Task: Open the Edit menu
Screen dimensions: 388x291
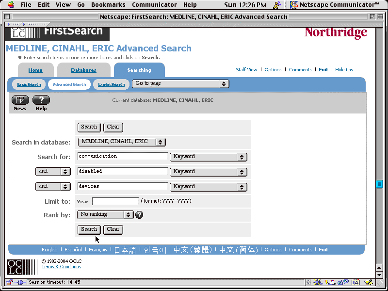Action: pyautogui.click(x=44, y=5)
